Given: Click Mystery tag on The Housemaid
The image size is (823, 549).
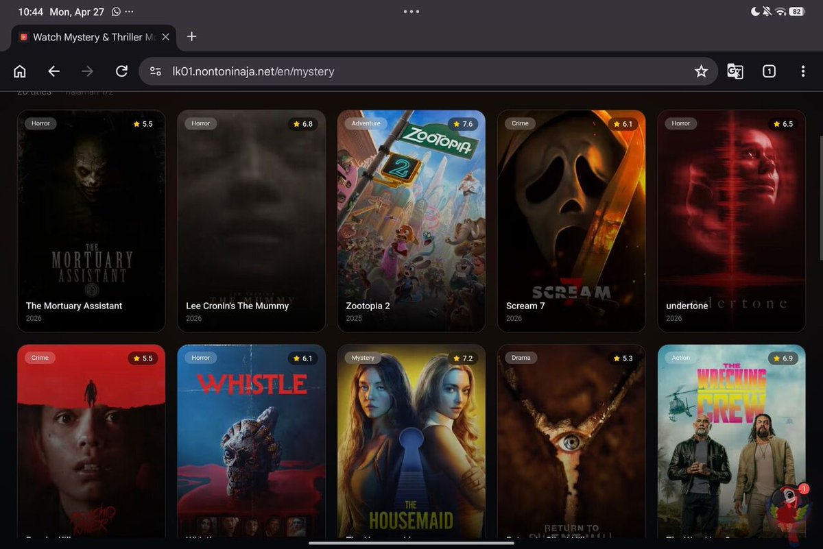Looking at the screenshot, I should tap(363, 358).
